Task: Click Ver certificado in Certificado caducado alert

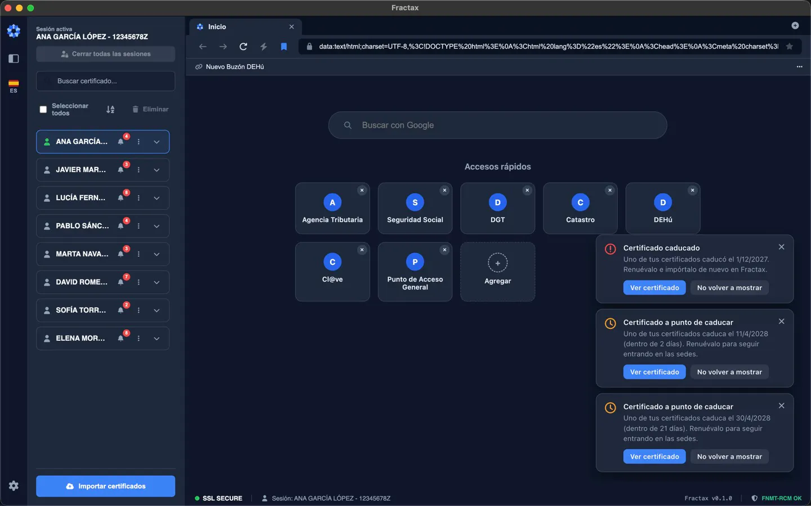Action: coord(654,288)
